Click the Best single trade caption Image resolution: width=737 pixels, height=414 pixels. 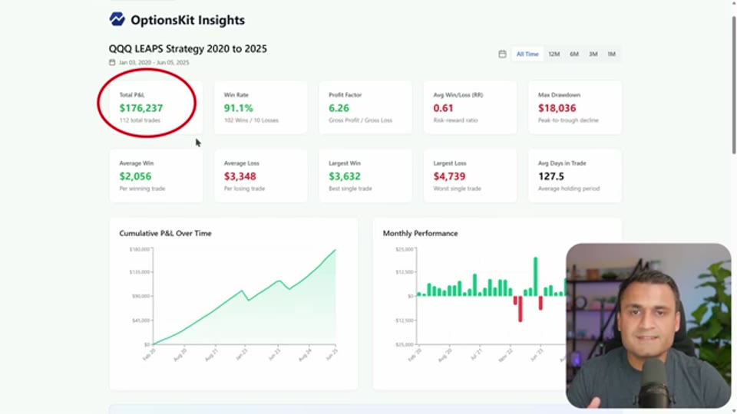[x=350, y=189]
